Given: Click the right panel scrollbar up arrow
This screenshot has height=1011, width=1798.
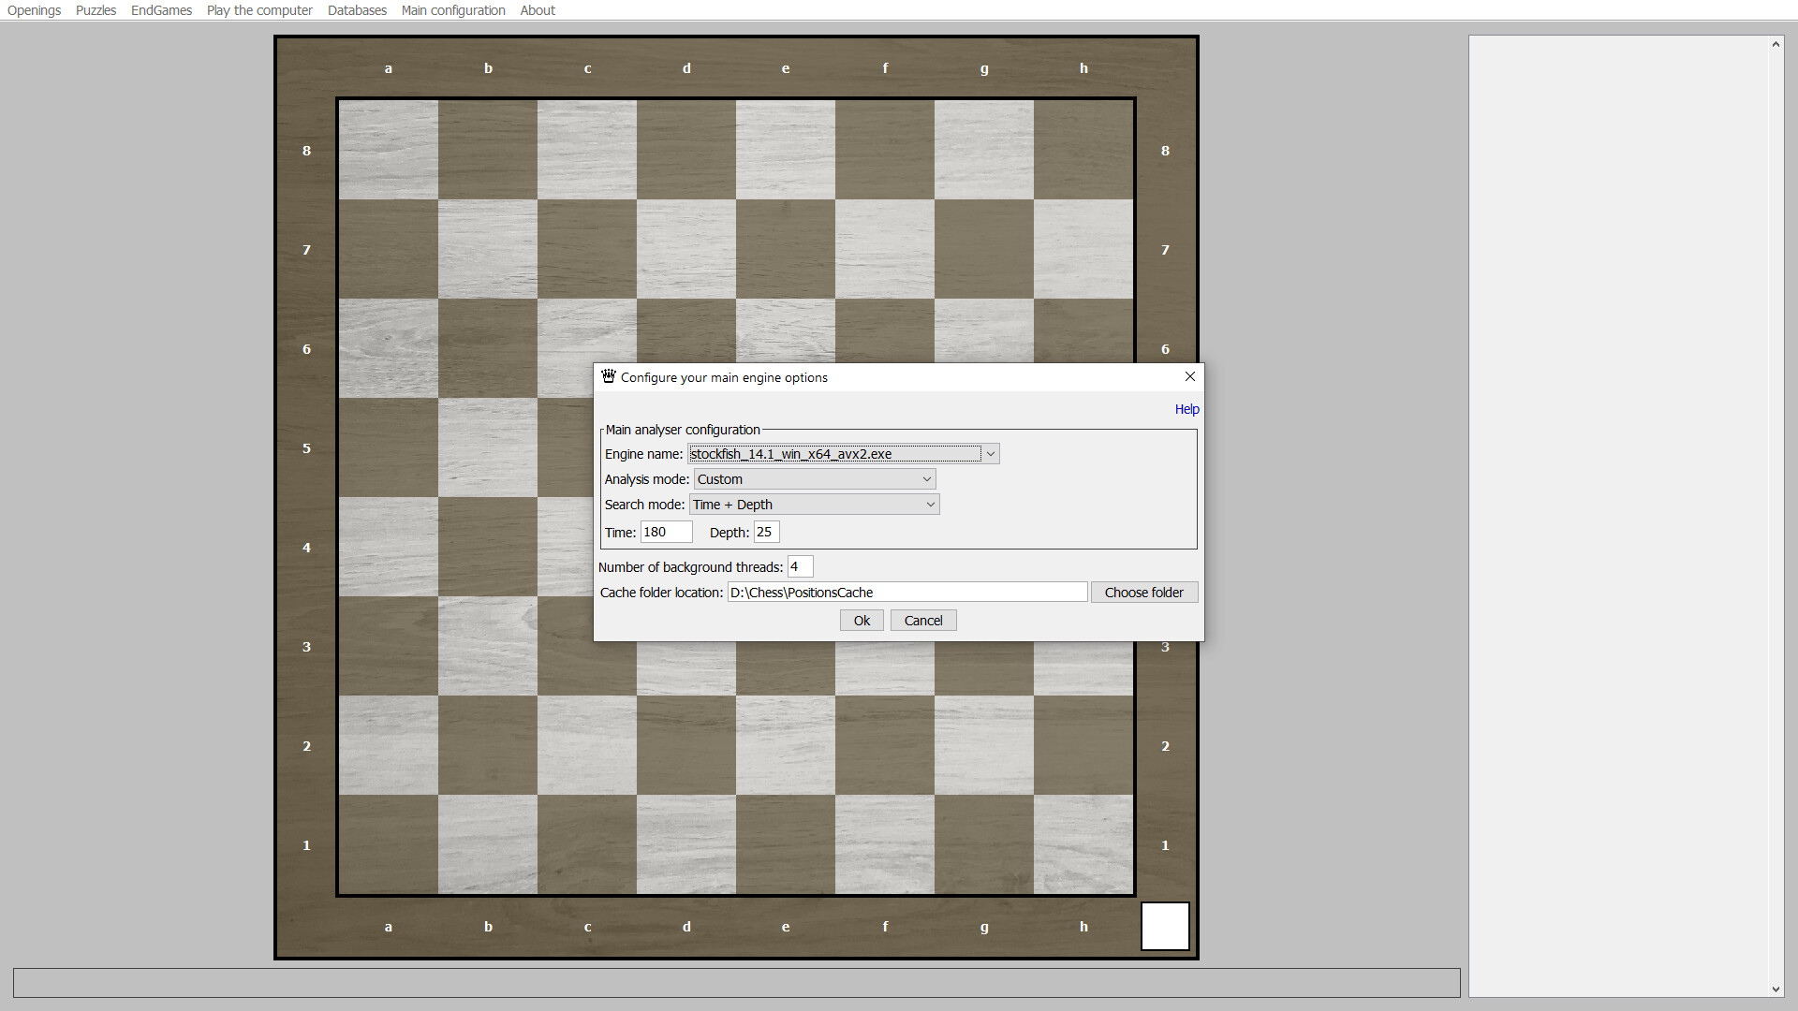Looking at the screenshot, I should coord(1775,43).
